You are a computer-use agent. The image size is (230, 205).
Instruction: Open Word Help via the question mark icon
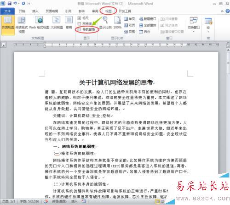point(228,11)
